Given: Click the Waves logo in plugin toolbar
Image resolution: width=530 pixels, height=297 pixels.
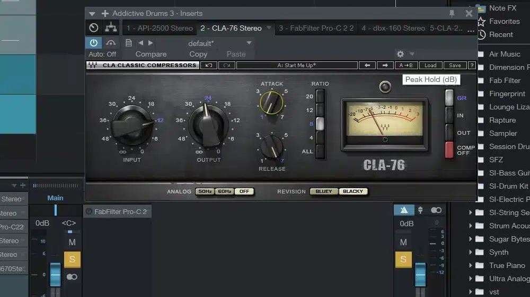Looking at the screenshot, I should pyautogui.click(x=93, y=66).
